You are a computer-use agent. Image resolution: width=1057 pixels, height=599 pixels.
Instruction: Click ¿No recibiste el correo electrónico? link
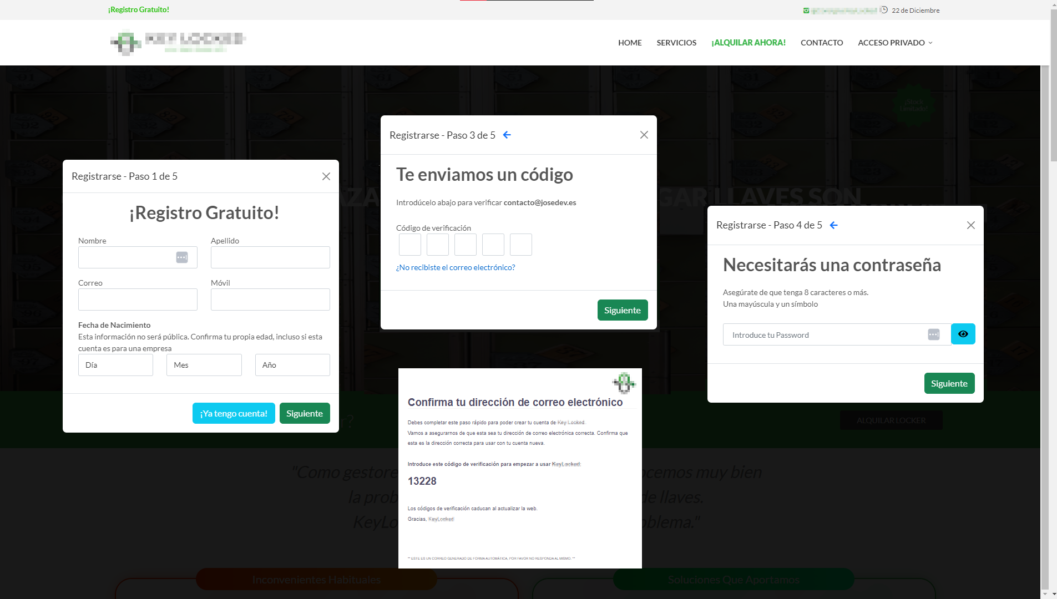[455, 267]
